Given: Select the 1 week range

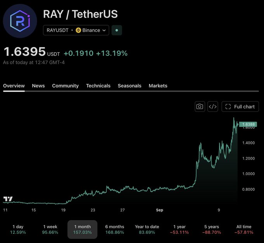Looking at the screenshot, I should (50, 229).
